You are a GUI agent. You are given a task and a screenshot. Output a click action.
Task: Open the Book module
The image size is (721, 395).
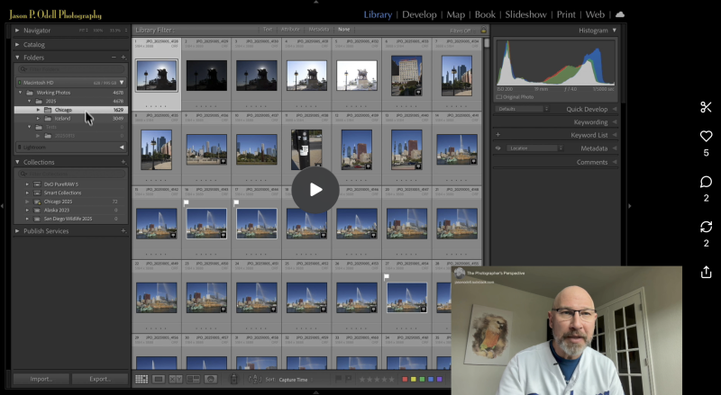pyautogui.click(x=485, y=14)
